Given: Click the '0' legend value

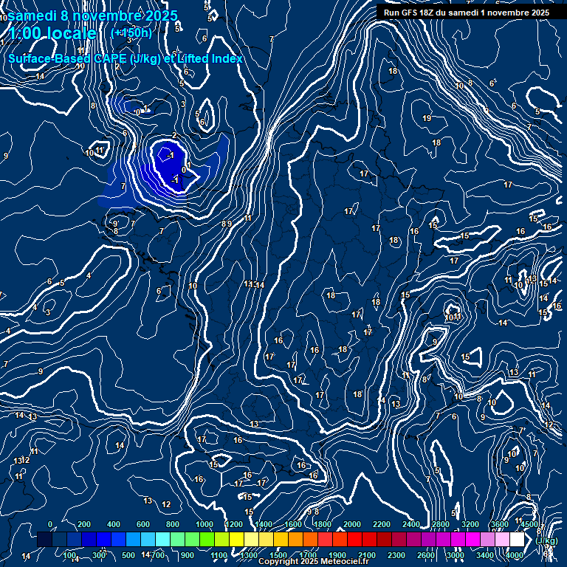Looking at the screenshot, I should click(50, 524).
